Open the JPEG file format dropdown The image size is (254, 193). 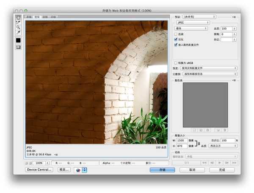[x=193, y=23]
